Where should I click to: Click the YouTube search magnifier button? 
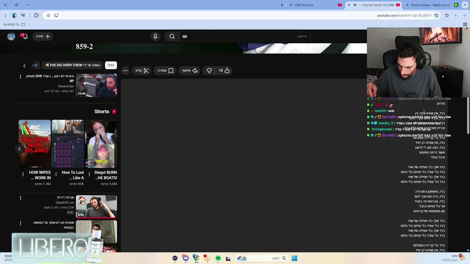[x=172, y=36]
